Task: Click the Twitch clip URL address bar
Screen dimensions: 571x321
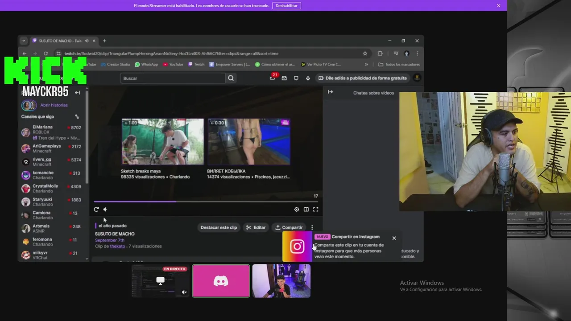Action: [210, 53]
